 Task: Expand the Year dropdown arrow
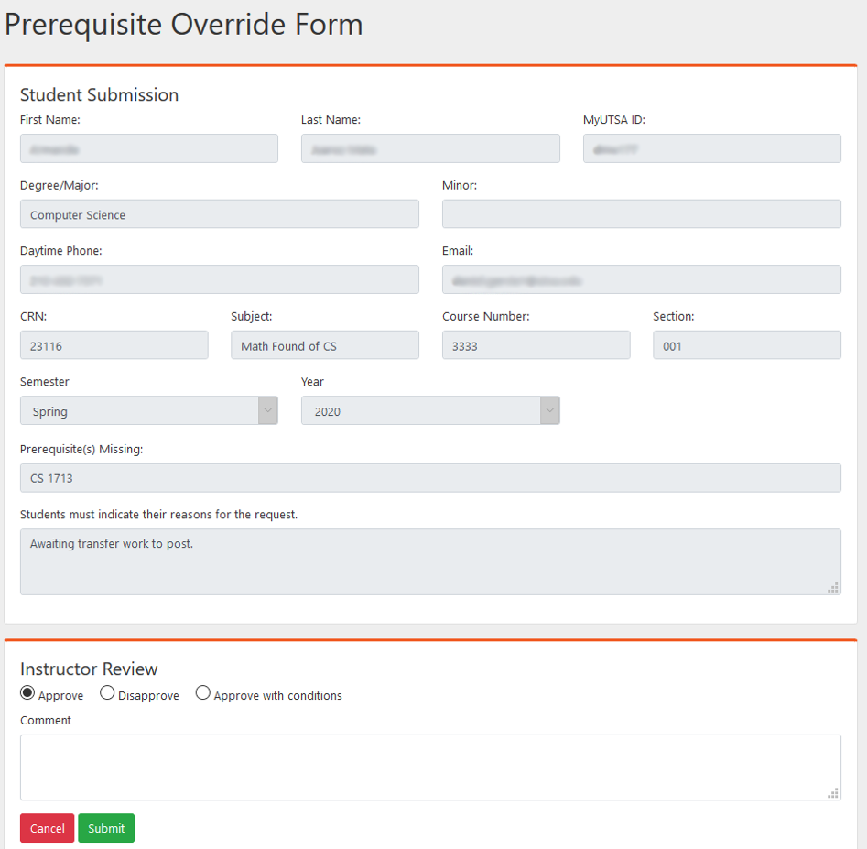click(550, 410)
